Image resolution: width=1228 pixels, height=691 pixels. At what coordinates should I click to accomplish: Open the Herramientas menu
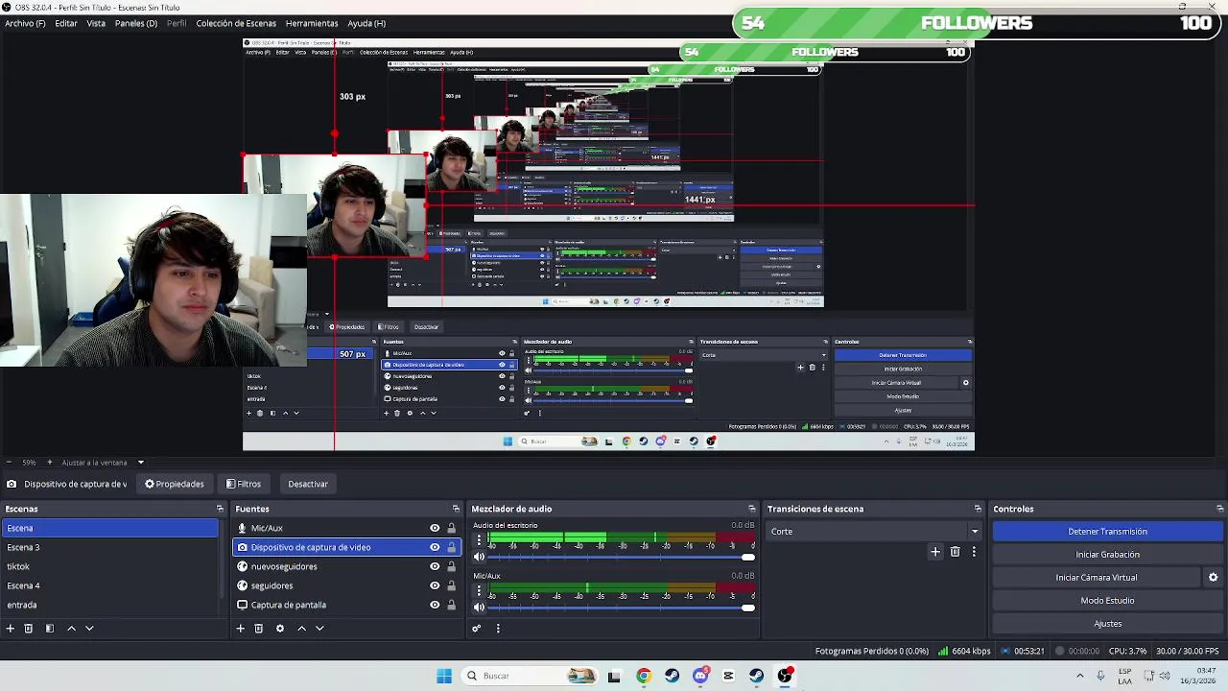[312, 23]
